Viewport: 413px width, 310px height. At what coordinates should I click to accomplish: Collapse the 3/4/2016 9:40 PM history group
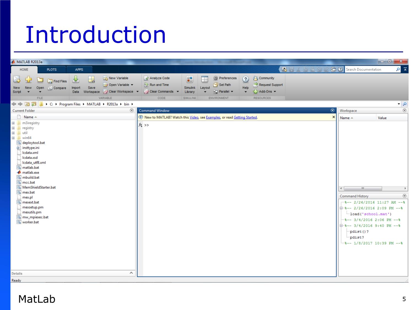[x=341, y=226]
